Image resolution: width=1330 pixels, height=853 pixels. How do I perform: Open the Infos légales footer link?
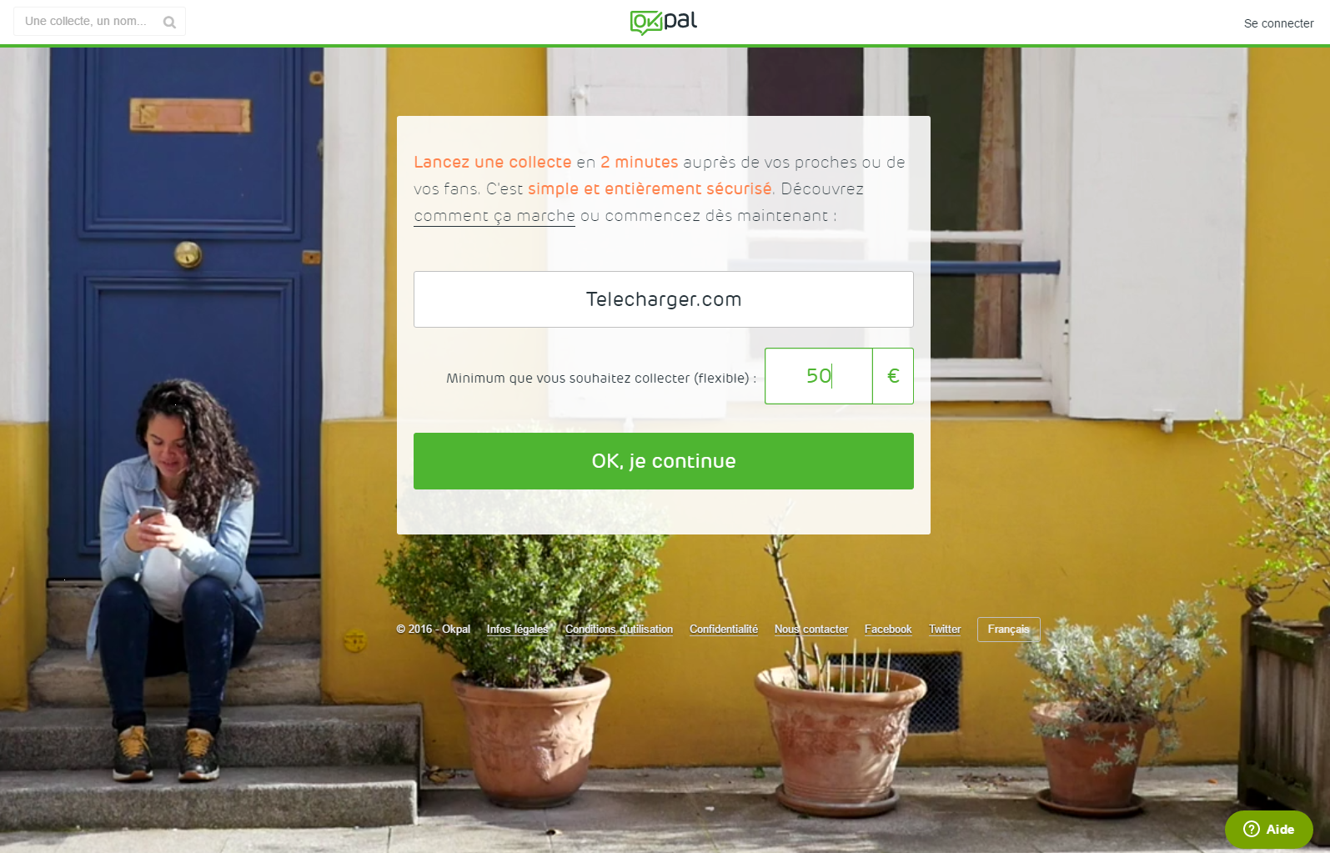[518, 630]
